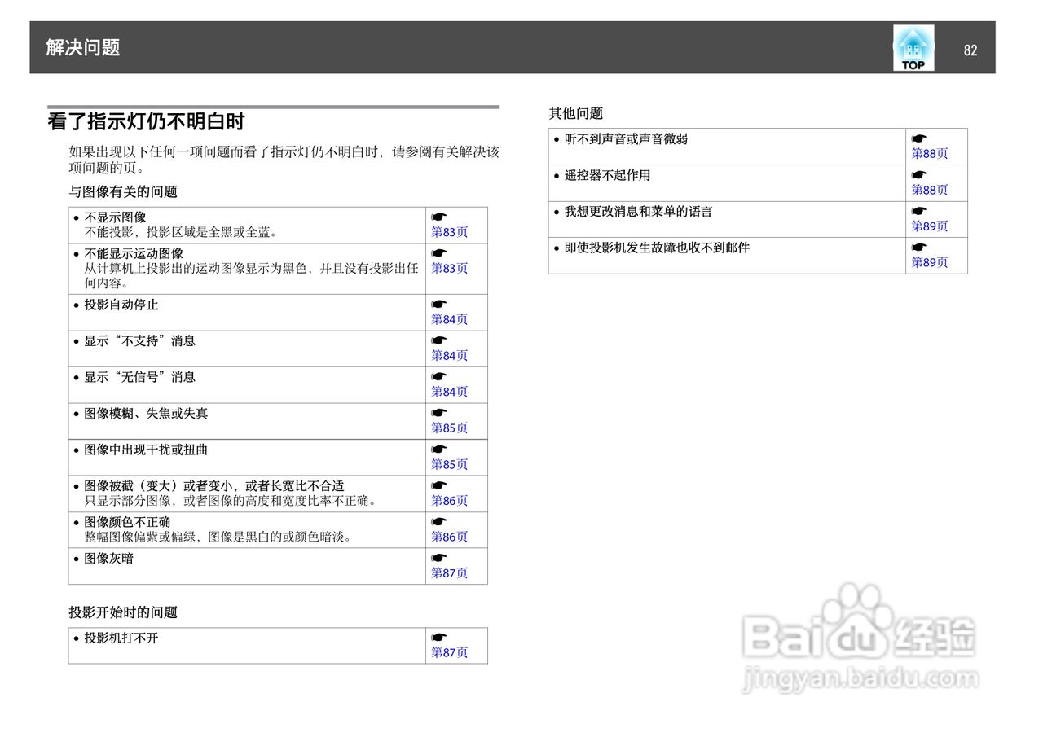This screenshot has width=1043, height=737.
Task: Click the pointer icon beside 图像灰暗
Action: (438, 557)
